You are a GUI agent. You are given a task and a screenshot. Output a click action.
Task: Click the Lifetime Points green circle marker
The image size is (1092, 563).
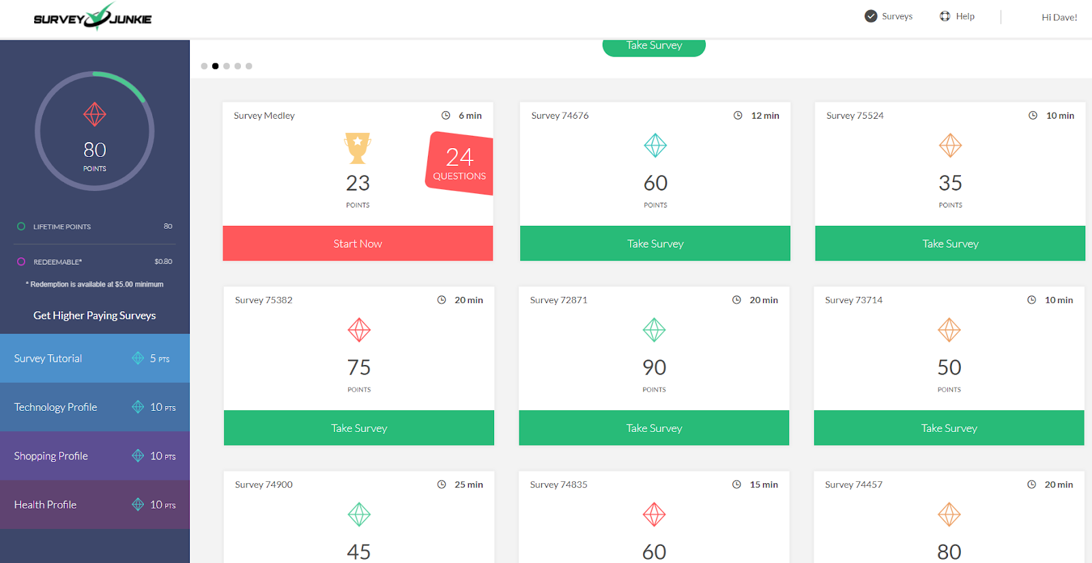(x=21, y=227)
